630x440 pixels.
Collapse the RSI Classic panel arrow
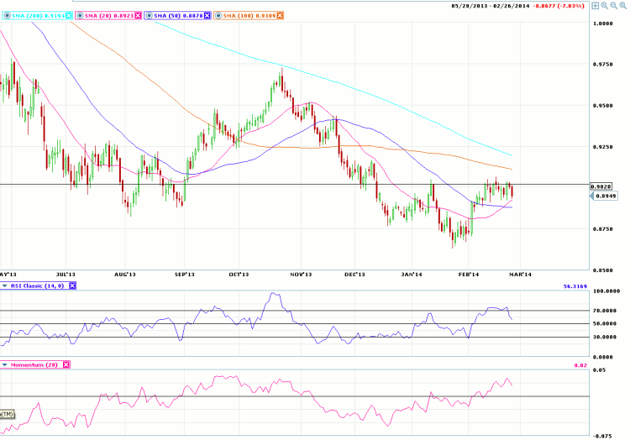coord(5,286)
